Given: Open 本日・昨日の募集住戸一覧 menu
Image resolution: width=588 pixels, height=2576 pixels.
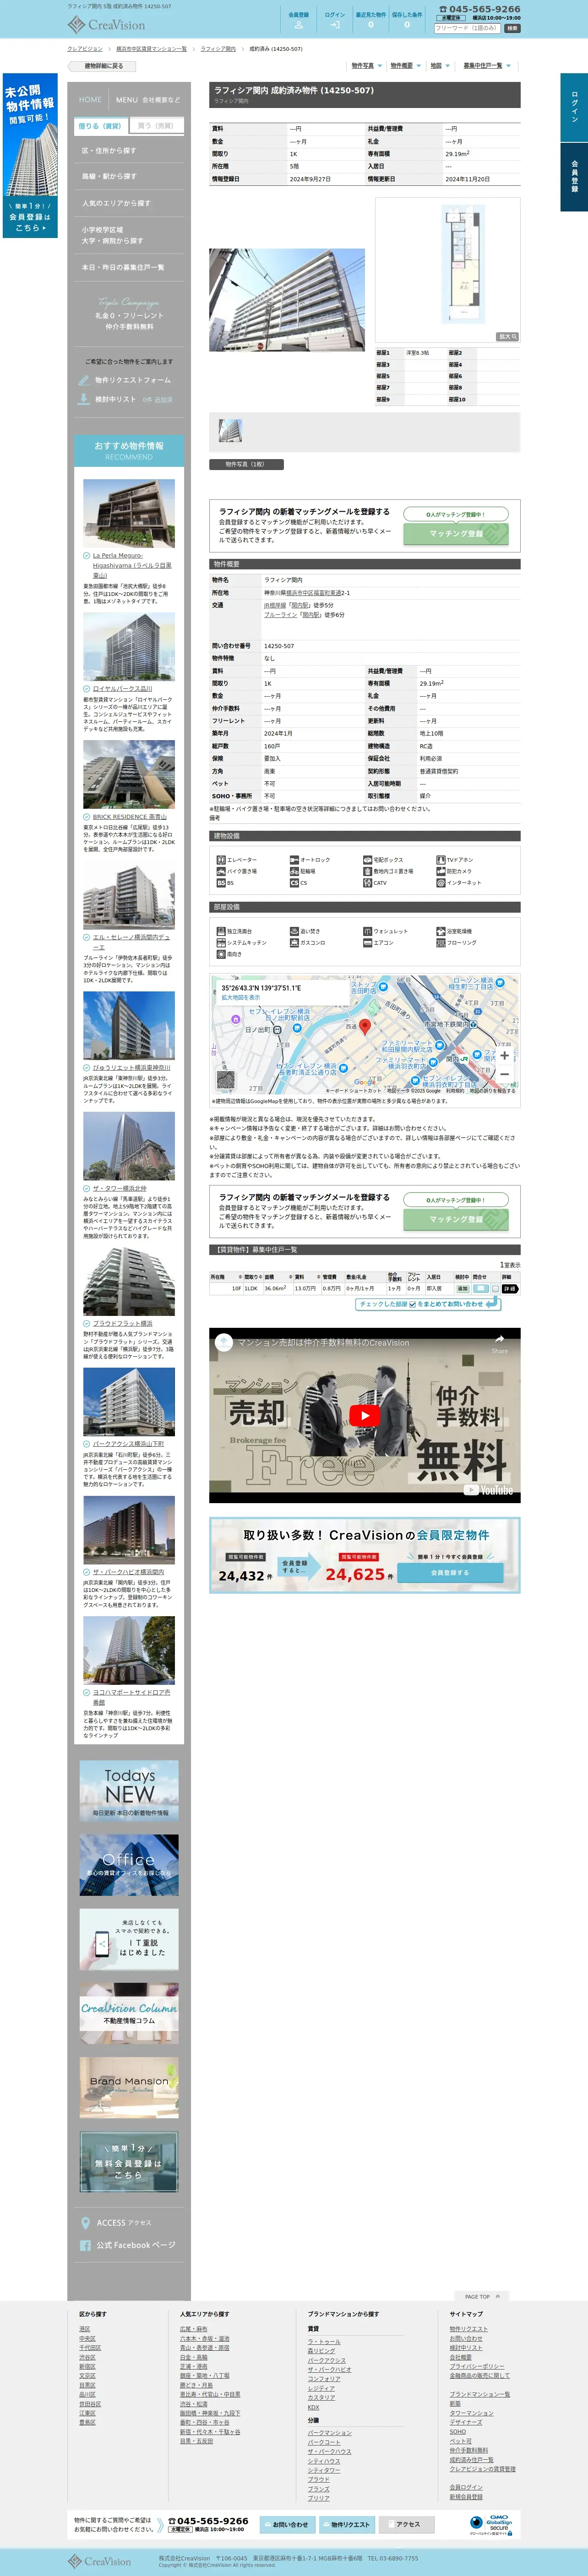Looking at the screenshot, I should [129, 267].
